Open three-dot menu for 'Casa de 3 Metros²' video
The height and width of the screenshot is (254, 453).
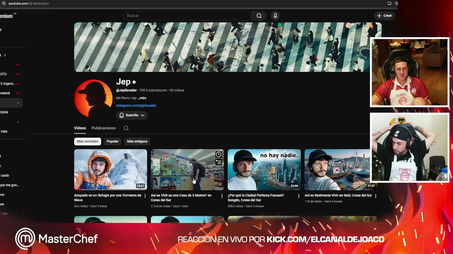pyautogui.click(x=222, y=196)
